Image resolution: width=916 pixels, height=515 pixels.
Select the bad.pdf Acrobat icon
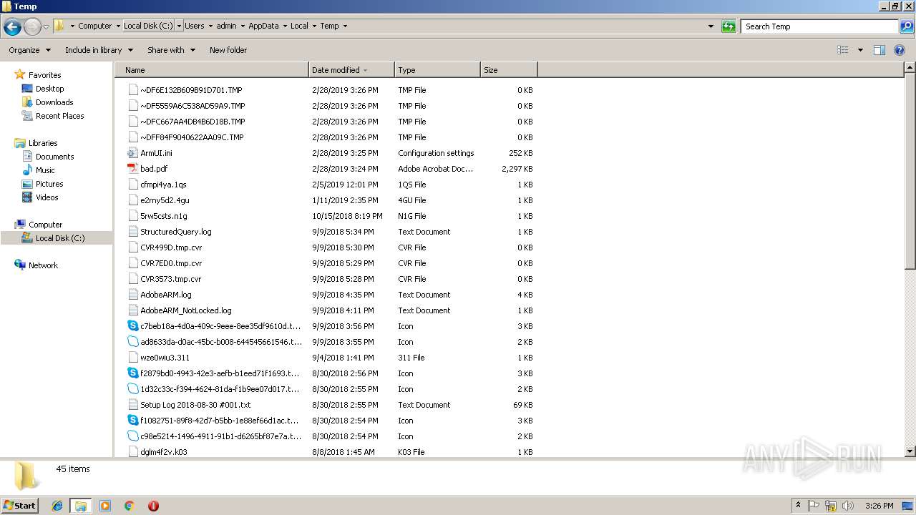click(132, 169)
